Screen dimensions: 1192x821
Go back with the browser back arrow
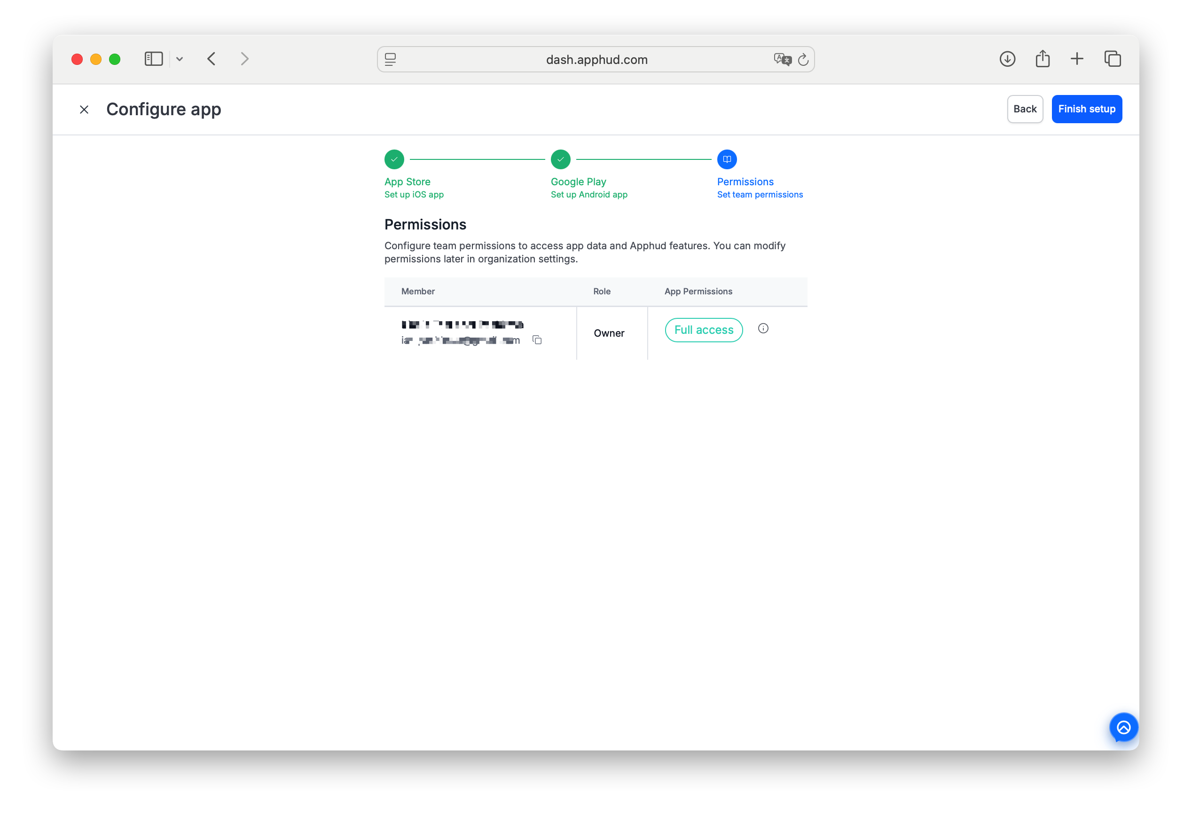(x=212, y=59)
